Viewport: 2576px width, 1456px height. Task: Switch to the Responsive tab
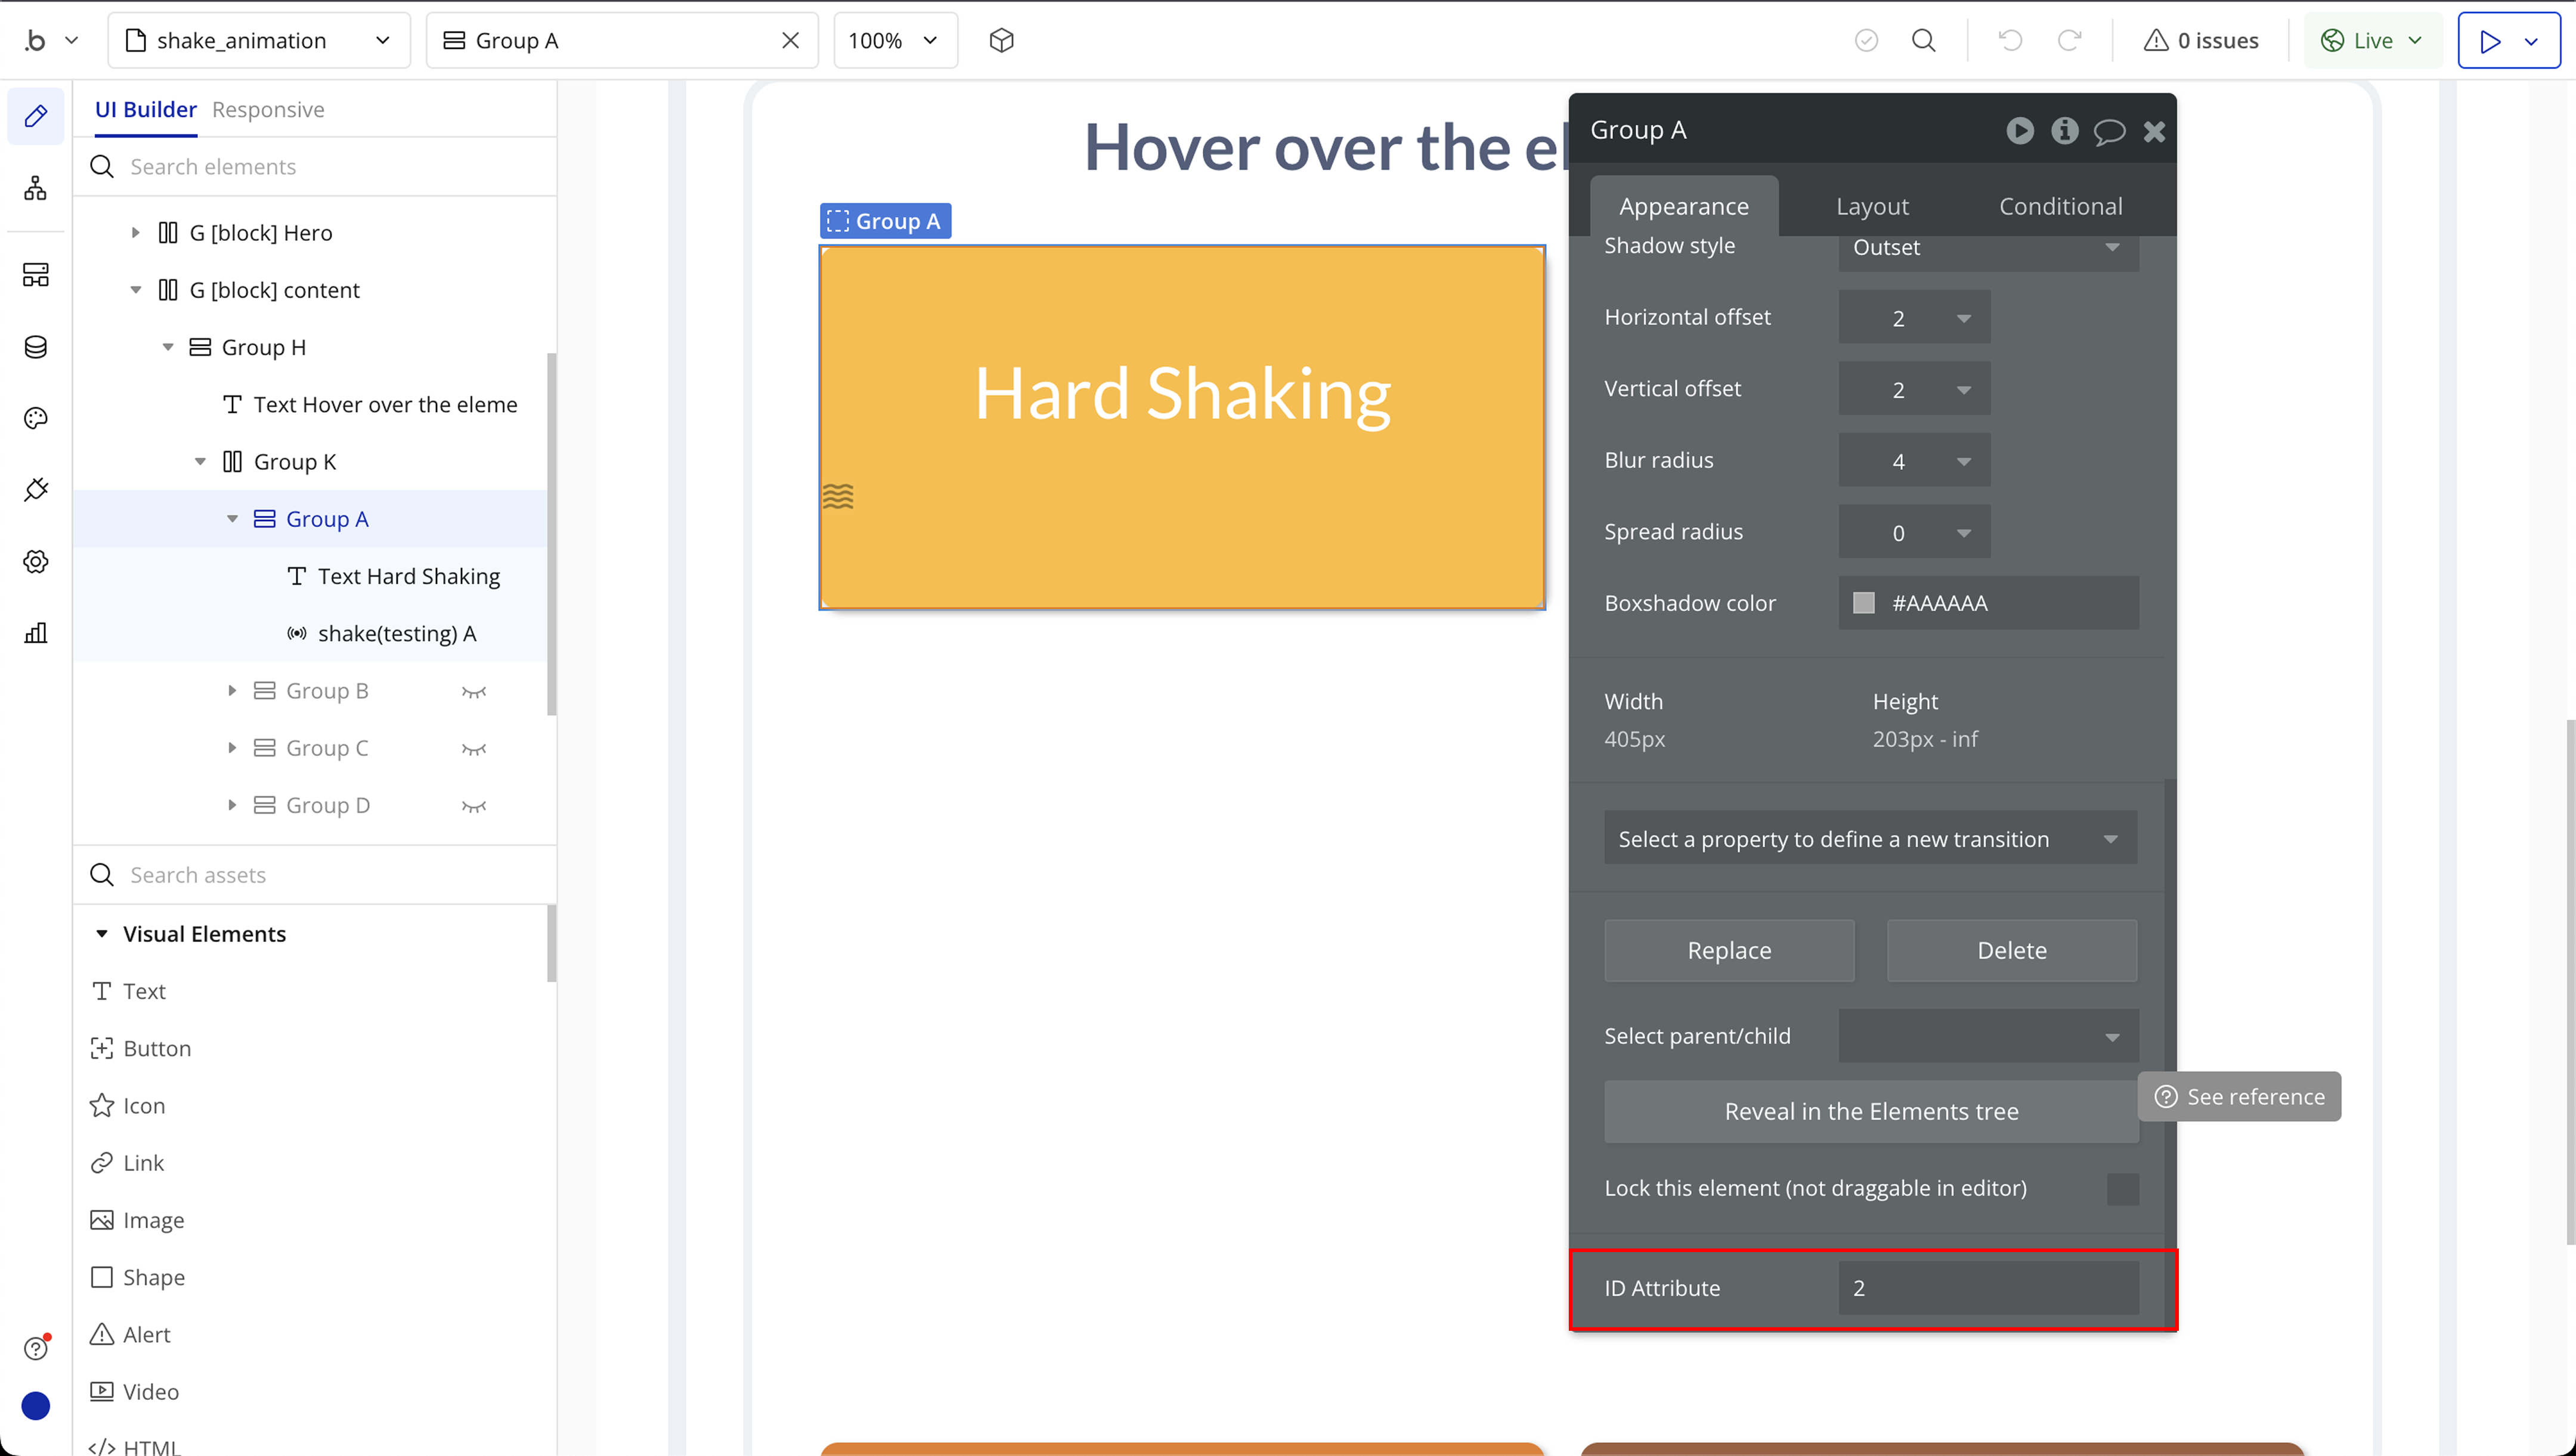(x=268, y=109)
